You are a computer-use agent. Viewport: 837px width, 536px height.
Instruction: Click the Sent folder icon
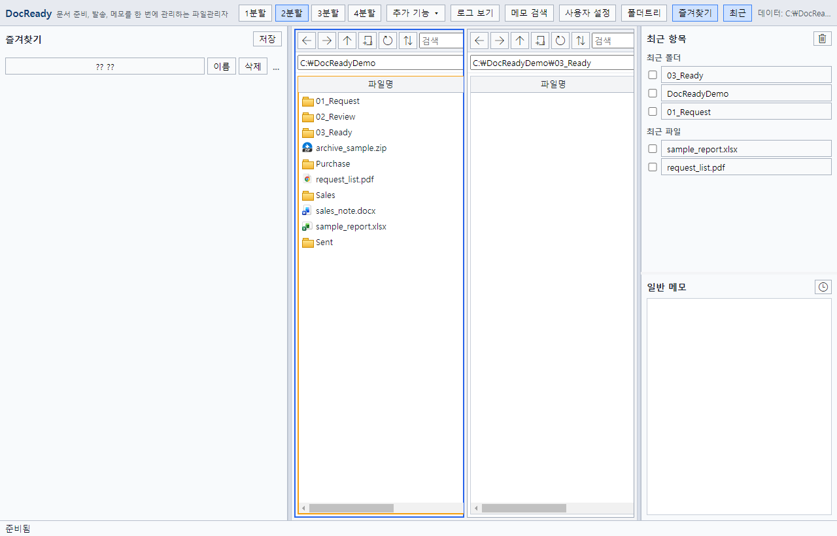308,243
